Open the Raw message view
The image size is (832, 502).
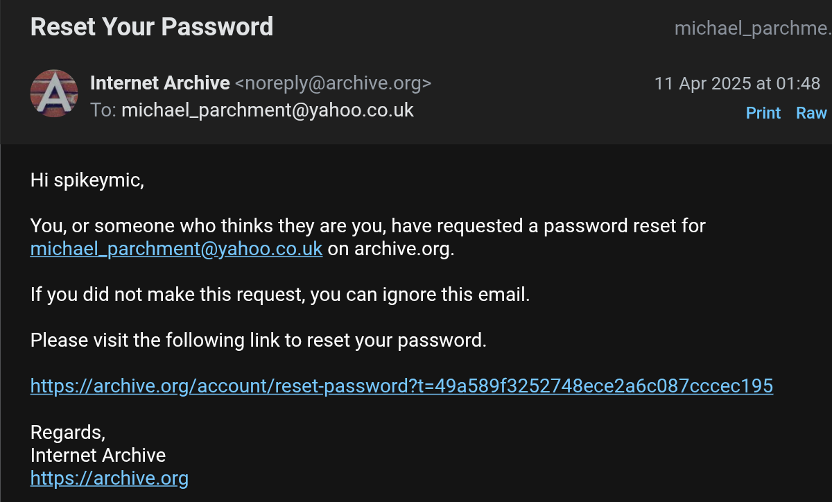(811, 113)
